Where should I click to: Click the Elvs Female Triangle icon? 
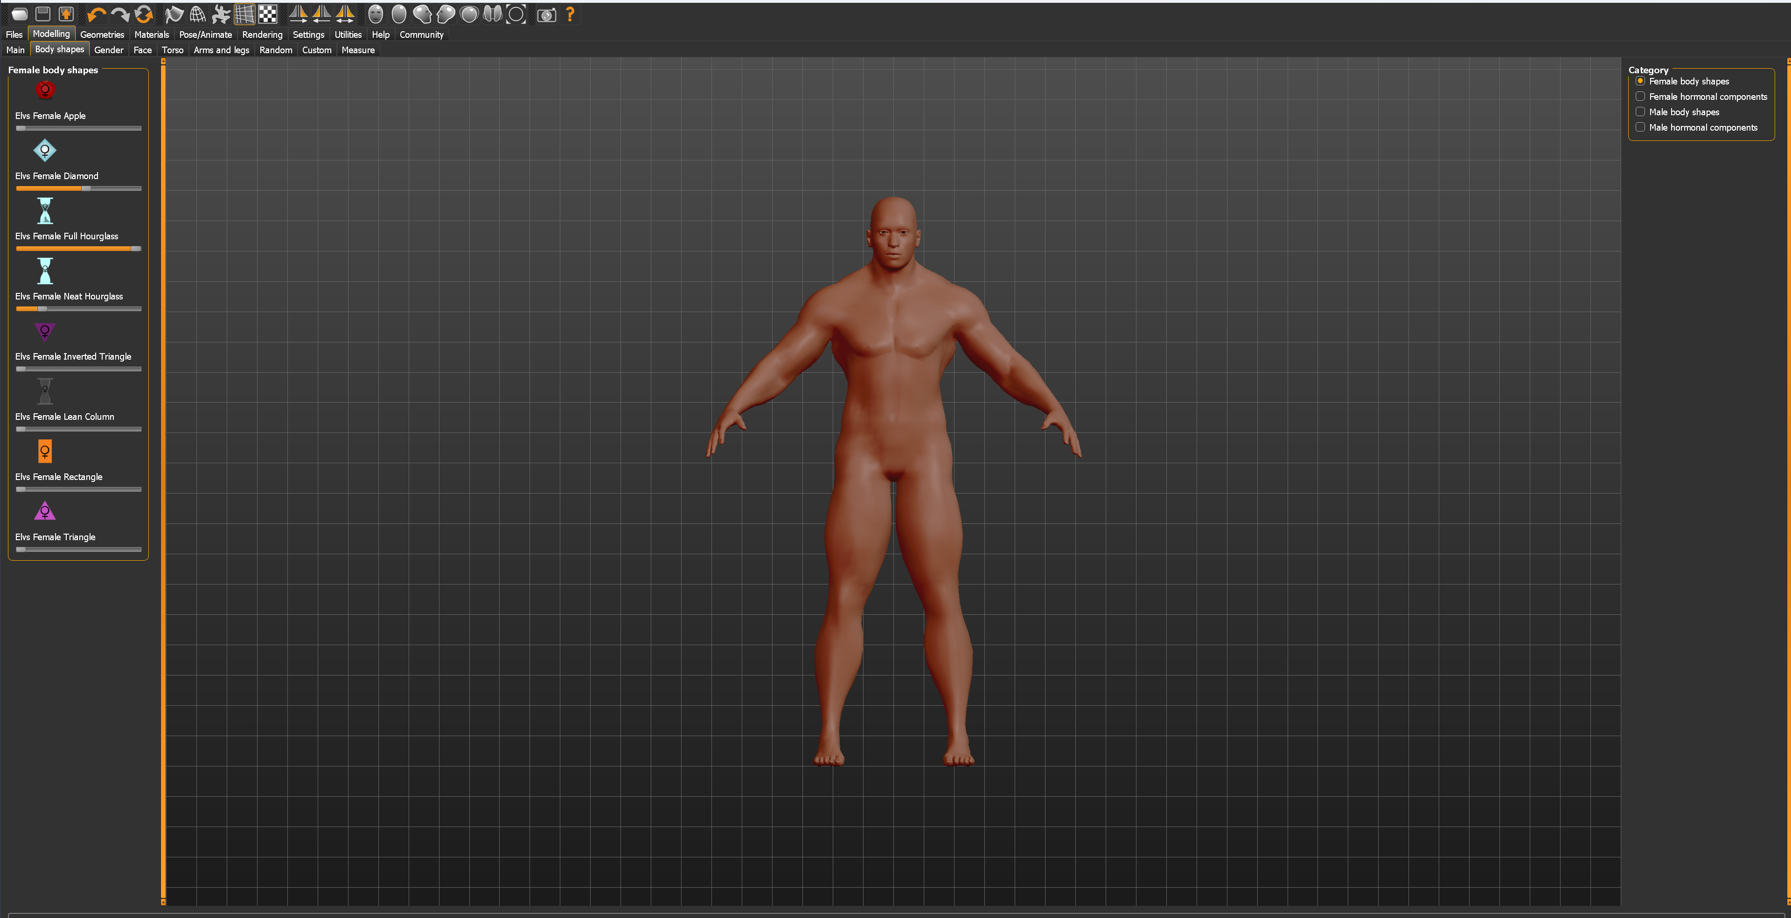coord(45,511)
